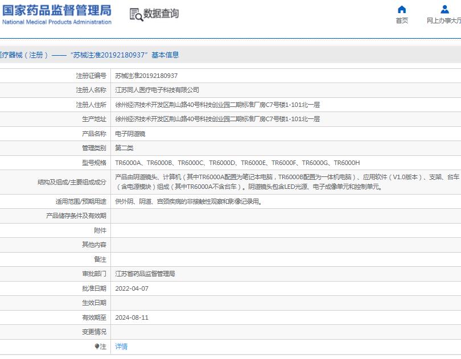
Task: Click the 备注 label
Action: tap(100, 259)
